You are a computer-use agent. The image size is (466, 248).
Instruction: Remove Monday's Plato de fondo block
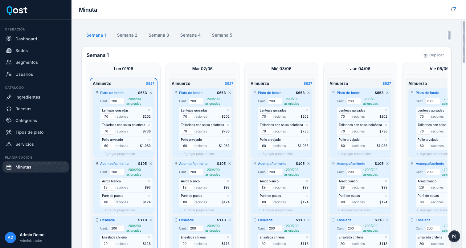[151, 93]
